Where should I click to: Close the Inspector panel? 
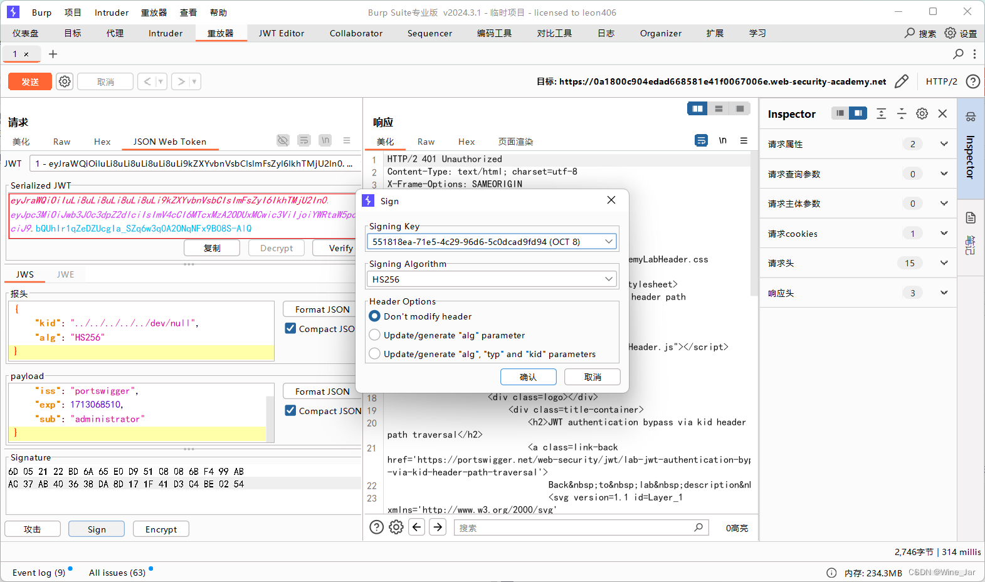click(942, 113)
